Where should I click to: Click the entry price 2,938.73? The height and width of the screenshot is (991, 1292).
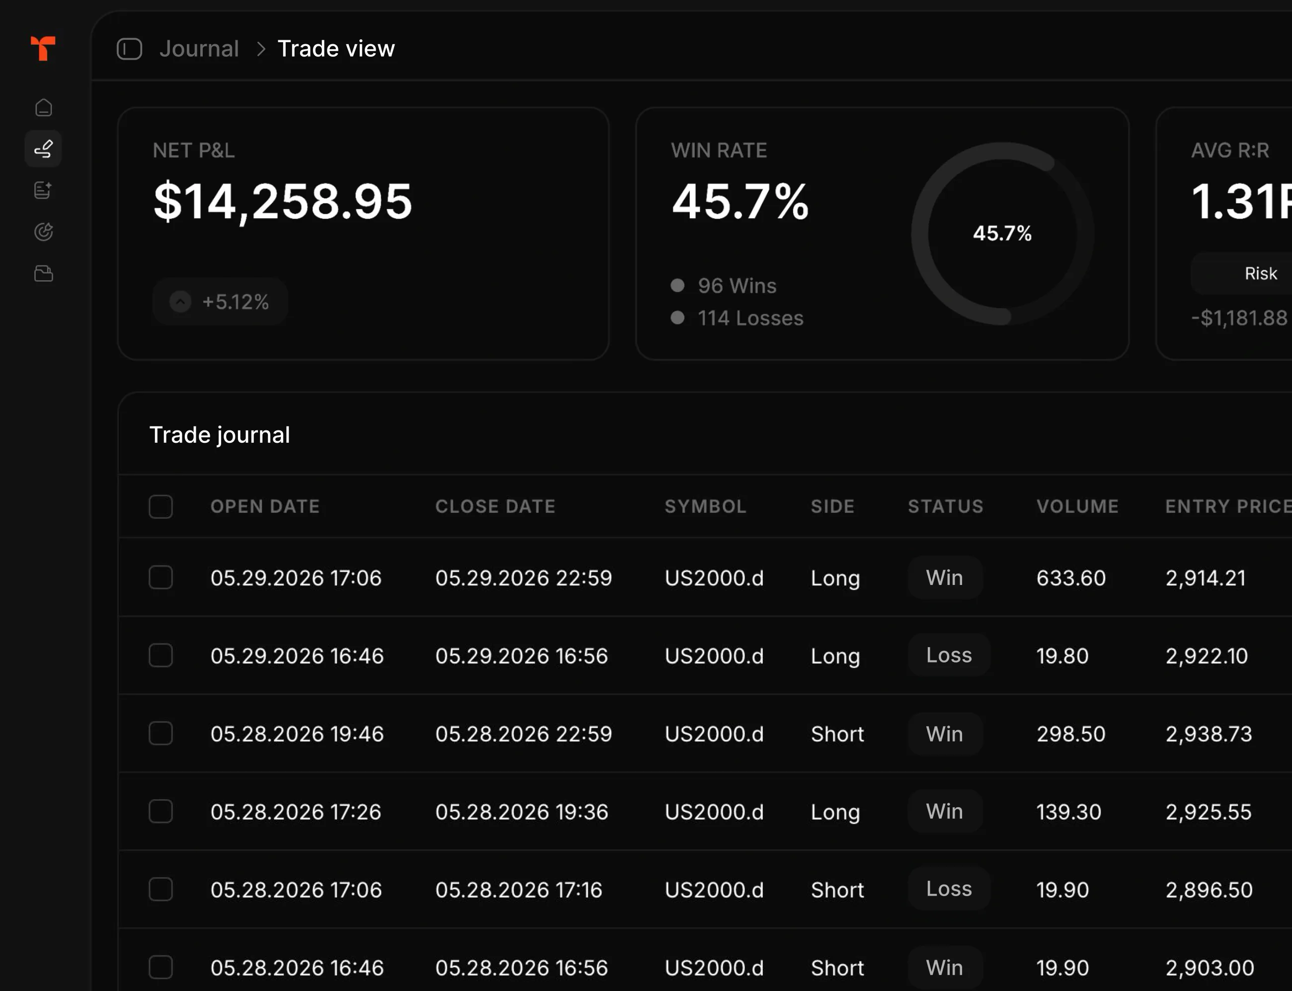tap(1209, 734)
